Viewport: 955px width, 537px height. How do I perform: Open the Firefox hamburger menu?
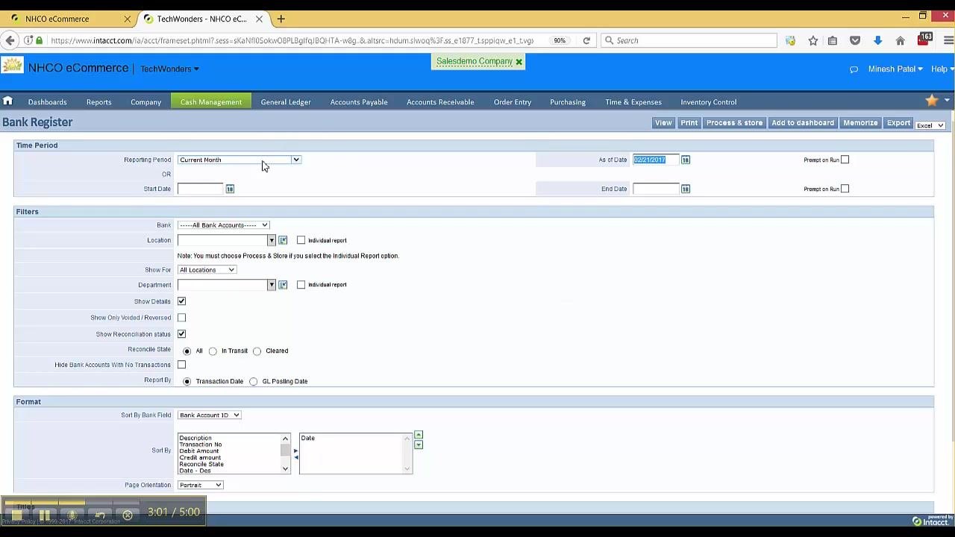point(948,40)
